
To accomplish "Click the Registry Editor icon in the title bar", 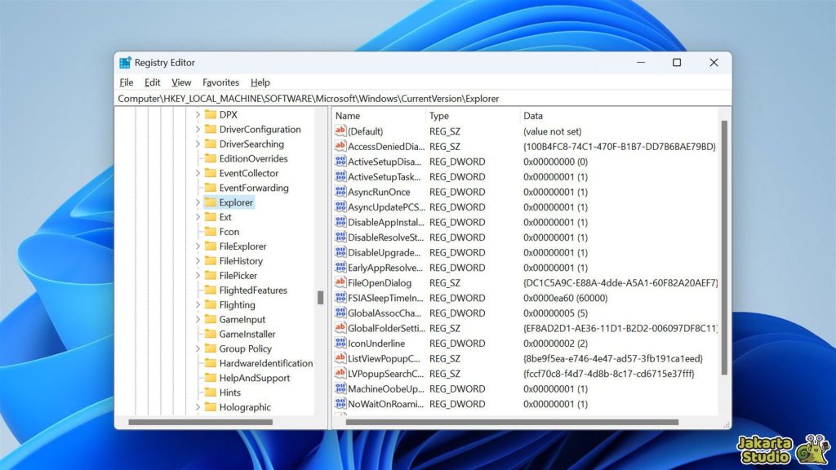I will click(125, 62).
